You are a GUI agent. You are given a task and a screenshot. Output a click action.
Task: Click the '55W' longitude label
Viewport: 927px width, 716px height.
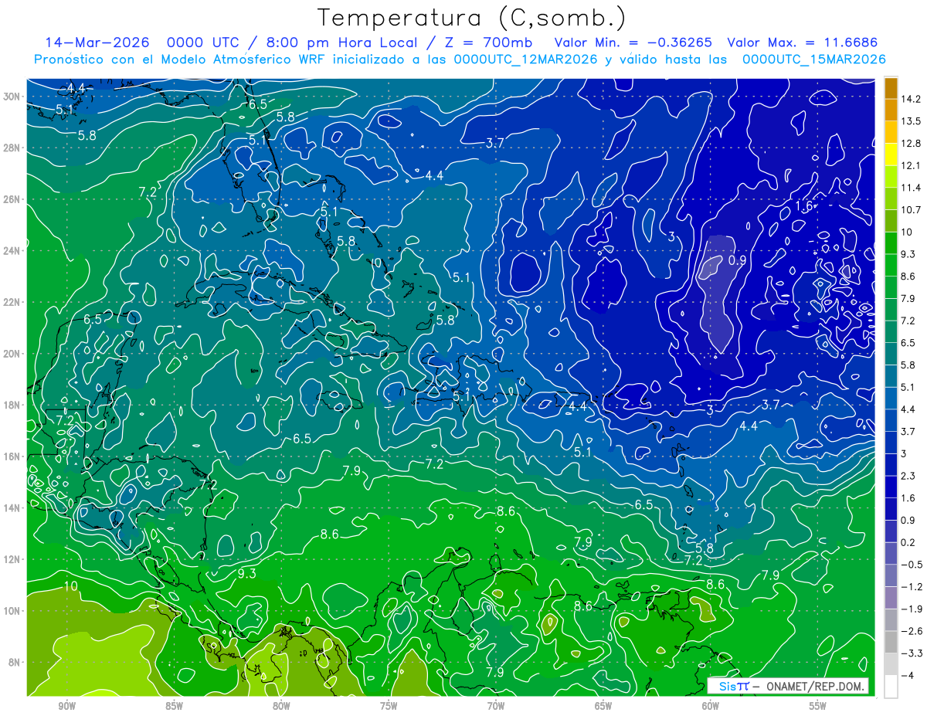[x=818, y=706]
